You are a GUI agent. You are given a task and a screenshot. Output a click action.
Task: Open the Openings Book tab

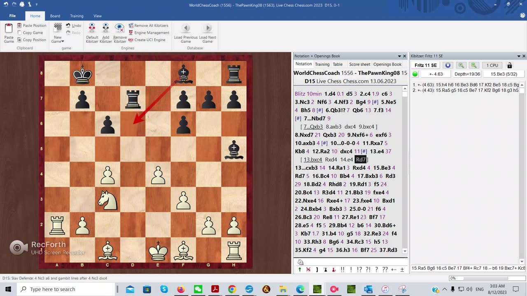(387, 64)
